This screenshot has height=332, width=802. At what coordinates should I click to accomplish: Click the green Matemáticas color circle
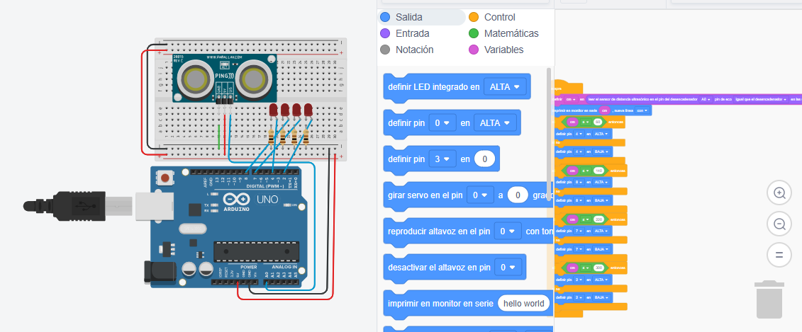point(474,33)
